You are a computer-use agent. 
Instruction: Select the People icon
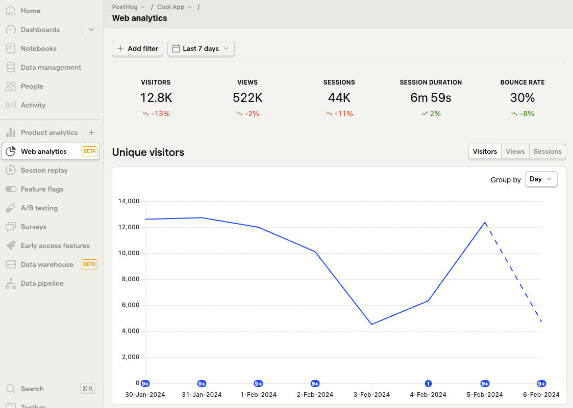click(x=11, y=86)
